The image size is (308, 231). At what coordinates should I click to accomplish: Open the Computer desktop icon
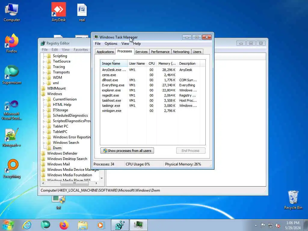click(x=12, y=13)
